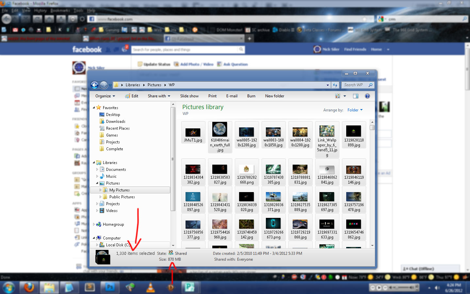Click Libraries in the address breadcrumb
Screen dimensions: 470x294
pos(133,85)
